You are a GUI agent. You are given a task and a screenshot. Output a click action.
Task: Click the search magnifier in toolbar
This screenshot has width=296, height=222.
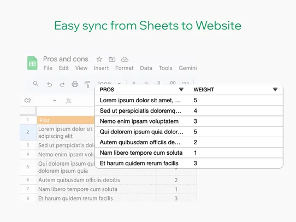coord(35,84)
